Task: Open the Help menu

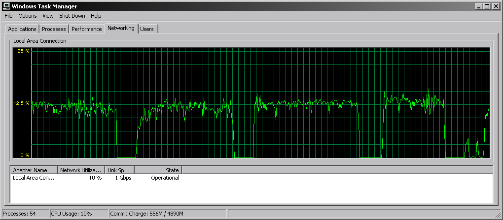Action: pos(96,16)
